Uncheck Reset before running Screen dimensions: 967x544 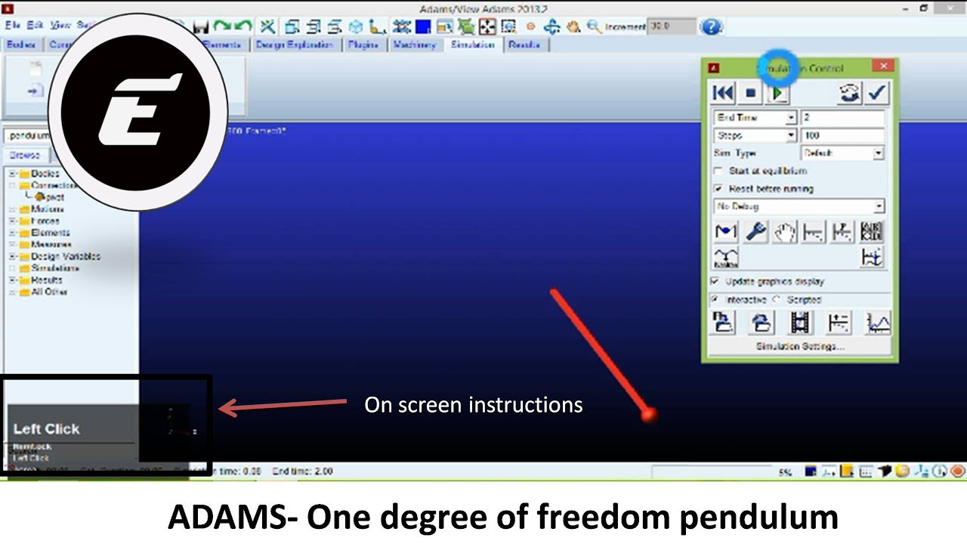click(x=718, y=189)
